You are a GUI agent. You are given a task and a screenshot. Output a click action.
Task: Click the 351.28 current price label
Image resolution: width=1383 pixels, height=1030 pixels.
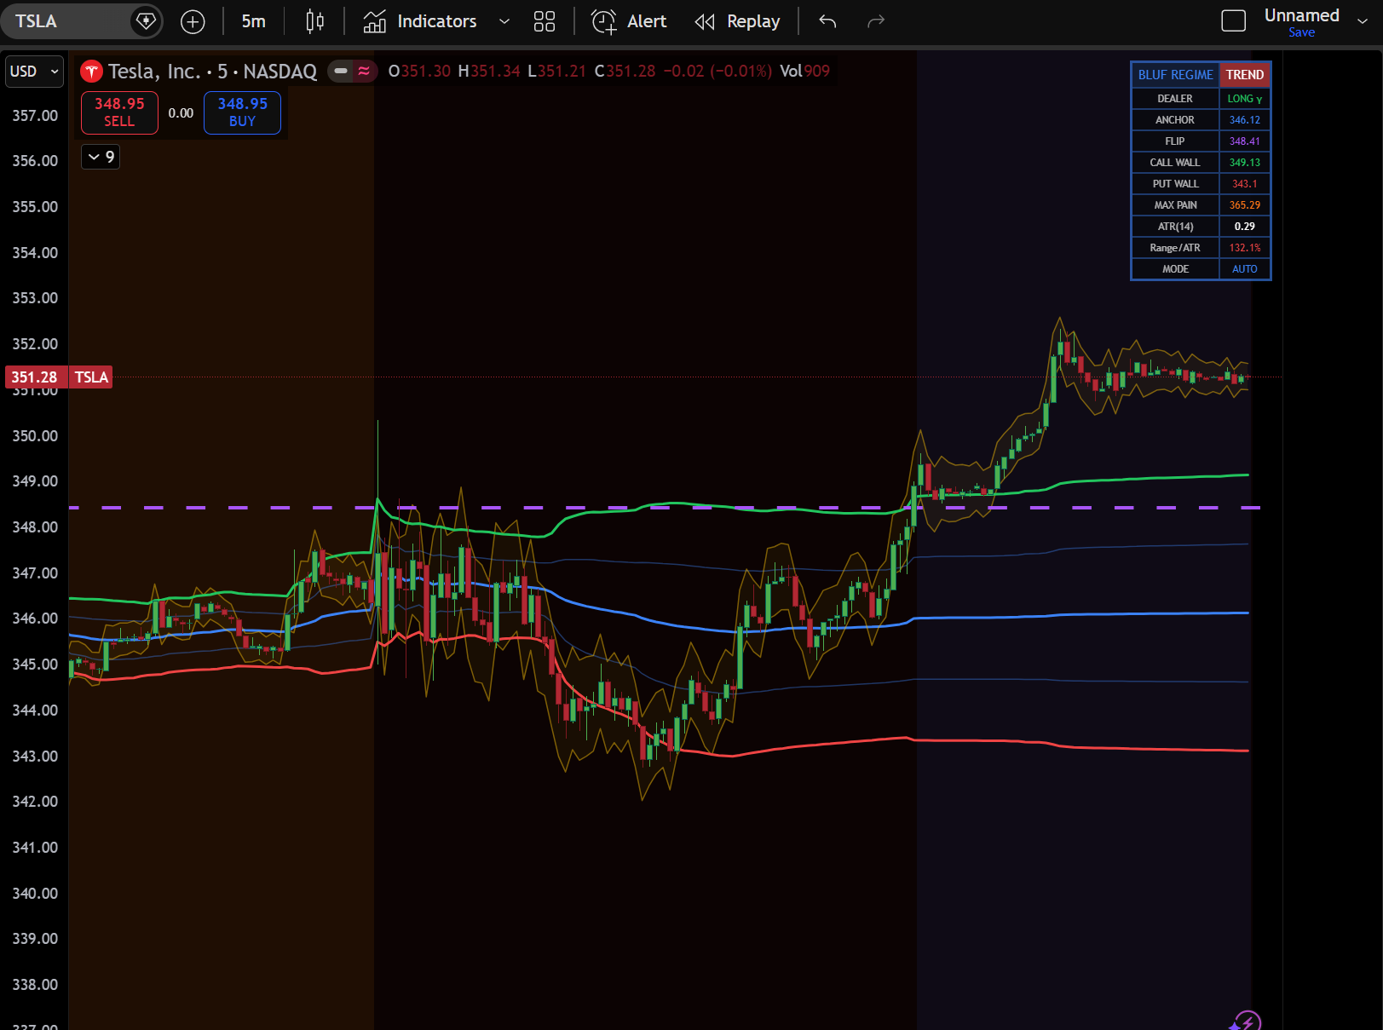(34, 377)
